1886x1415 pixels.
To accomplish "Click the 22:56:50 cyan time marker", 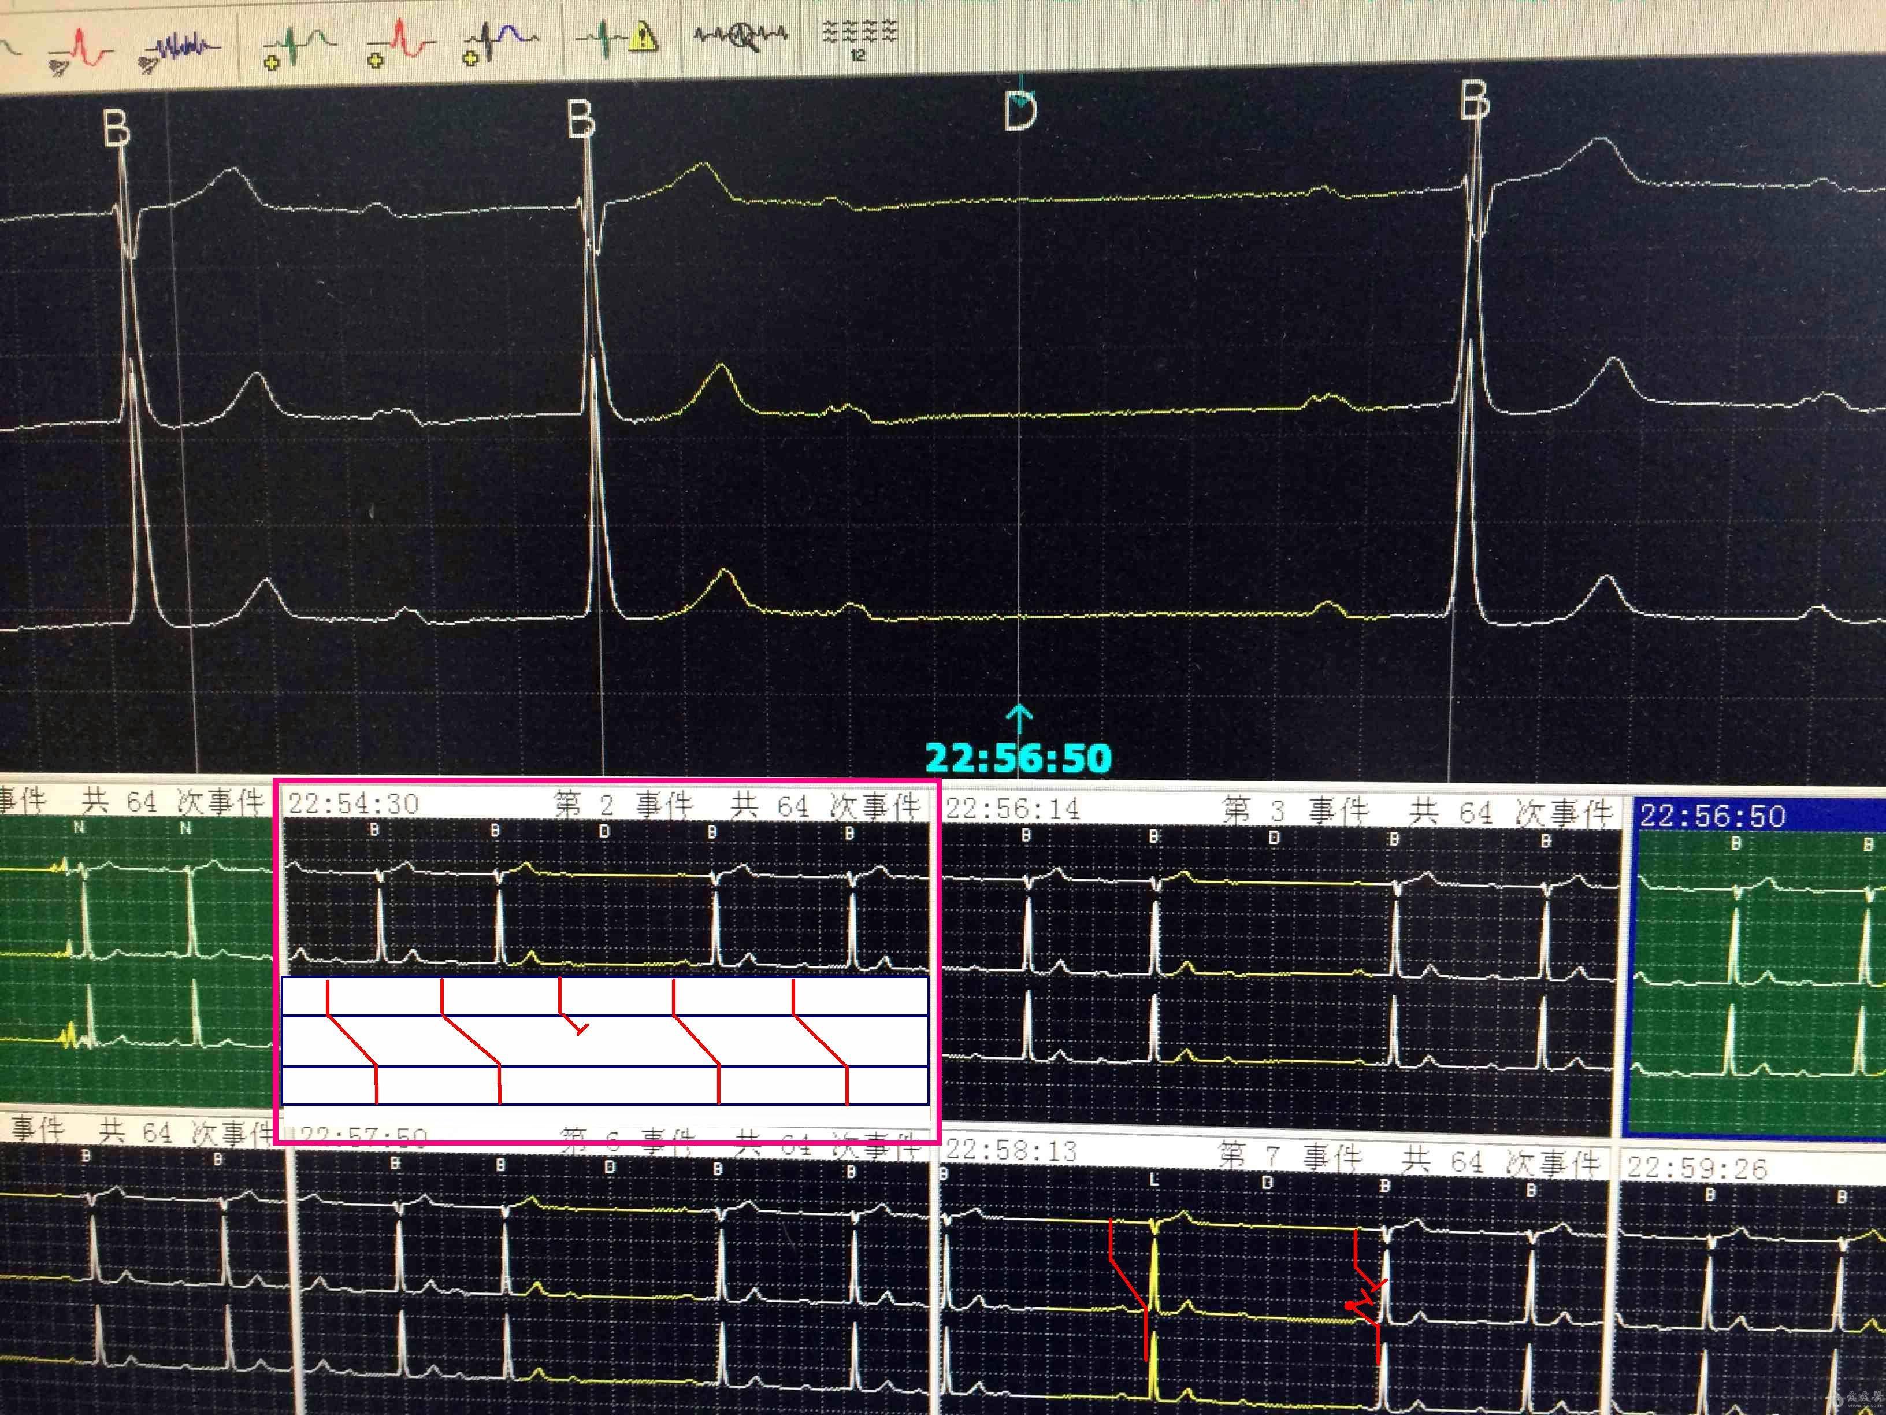I will (x=1018, y=757).
